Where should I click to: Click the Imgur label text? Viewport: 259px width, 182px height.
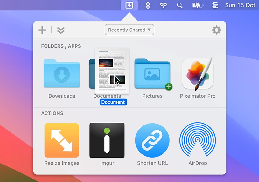point(107,163)
